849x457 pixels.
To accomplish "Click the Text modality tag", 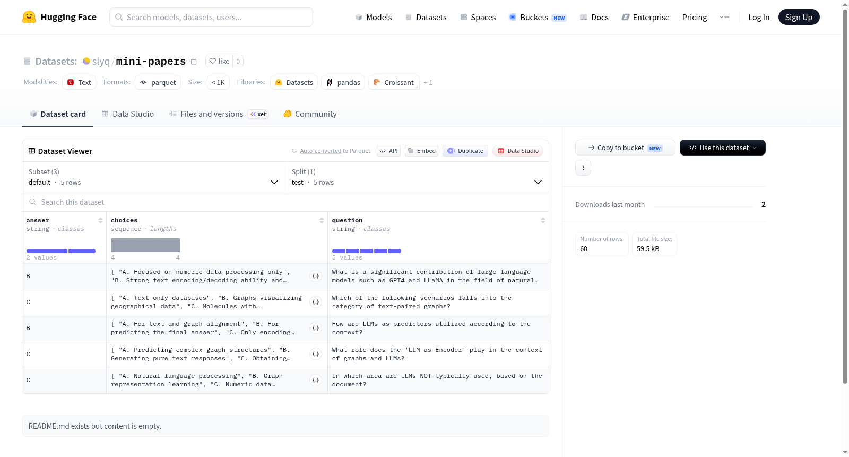I will coord(79,82).
